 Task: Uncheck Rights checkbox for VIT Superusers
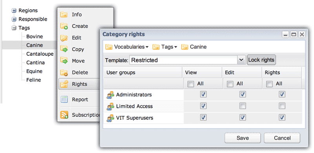click(282, 118)
